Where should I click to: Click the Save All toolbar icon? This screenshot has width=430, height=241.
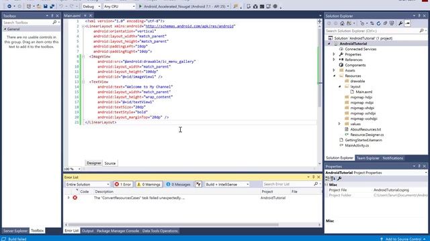point(52,6)
